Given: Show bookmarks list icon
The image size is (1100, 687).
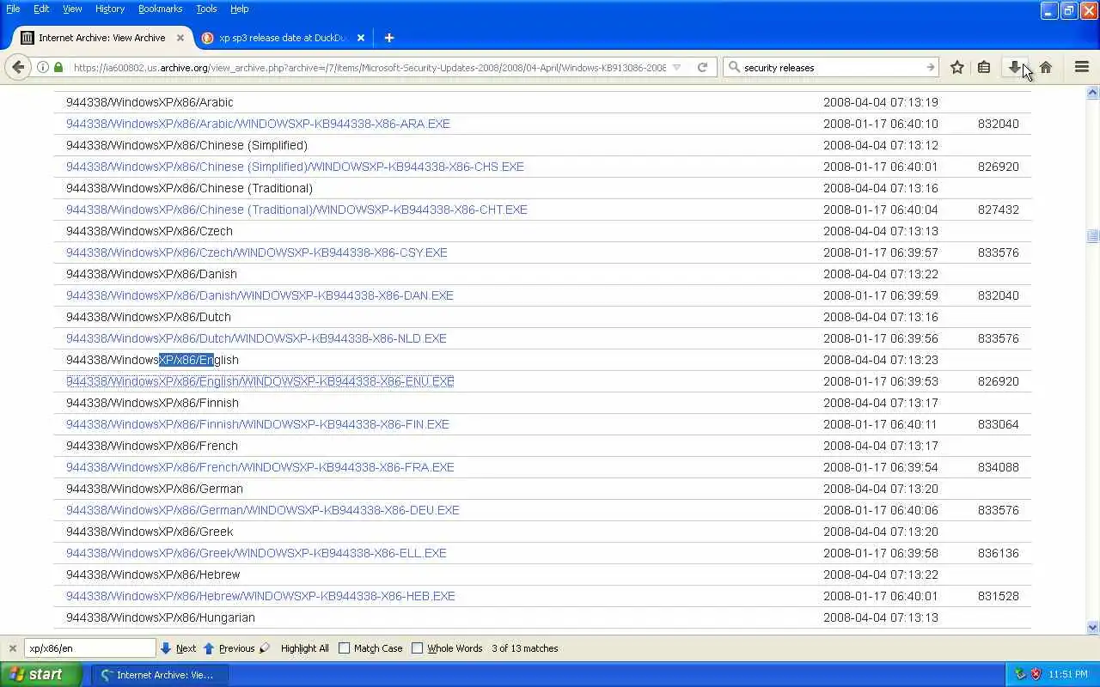Looking at the screenshot, I should tap(984, 67).
